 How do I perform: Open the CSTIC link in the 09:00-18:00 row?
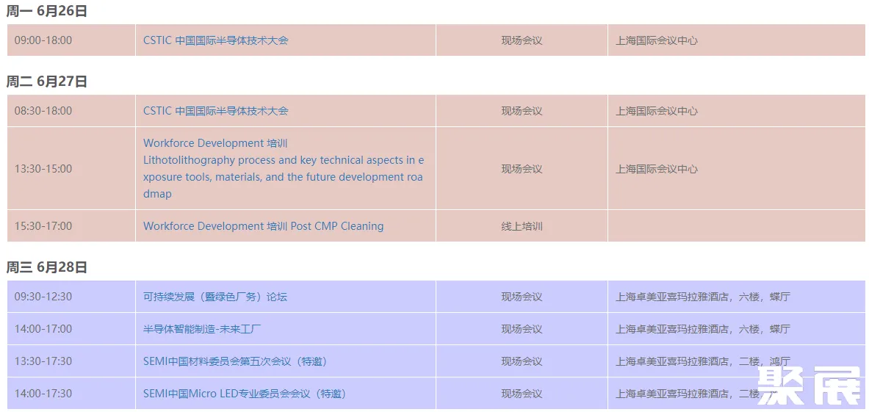click(x=216, y=40)
